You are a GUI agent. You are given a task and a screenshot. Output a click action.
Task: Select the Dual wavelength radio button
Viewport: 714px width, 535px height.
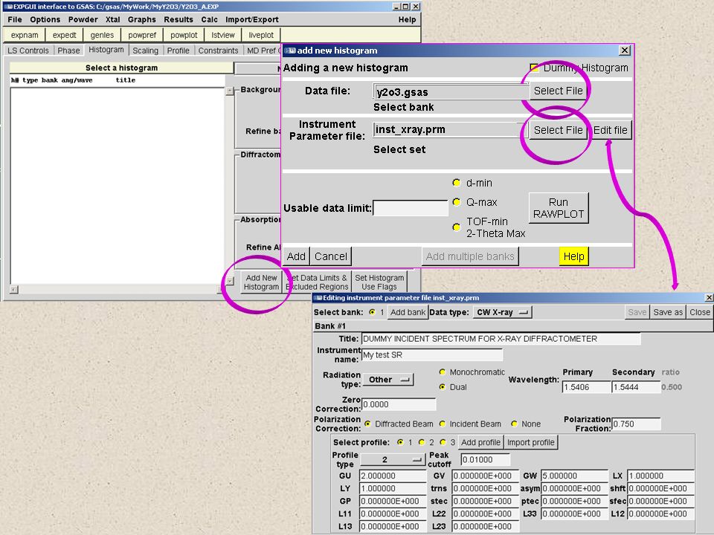tap(442, 386)
